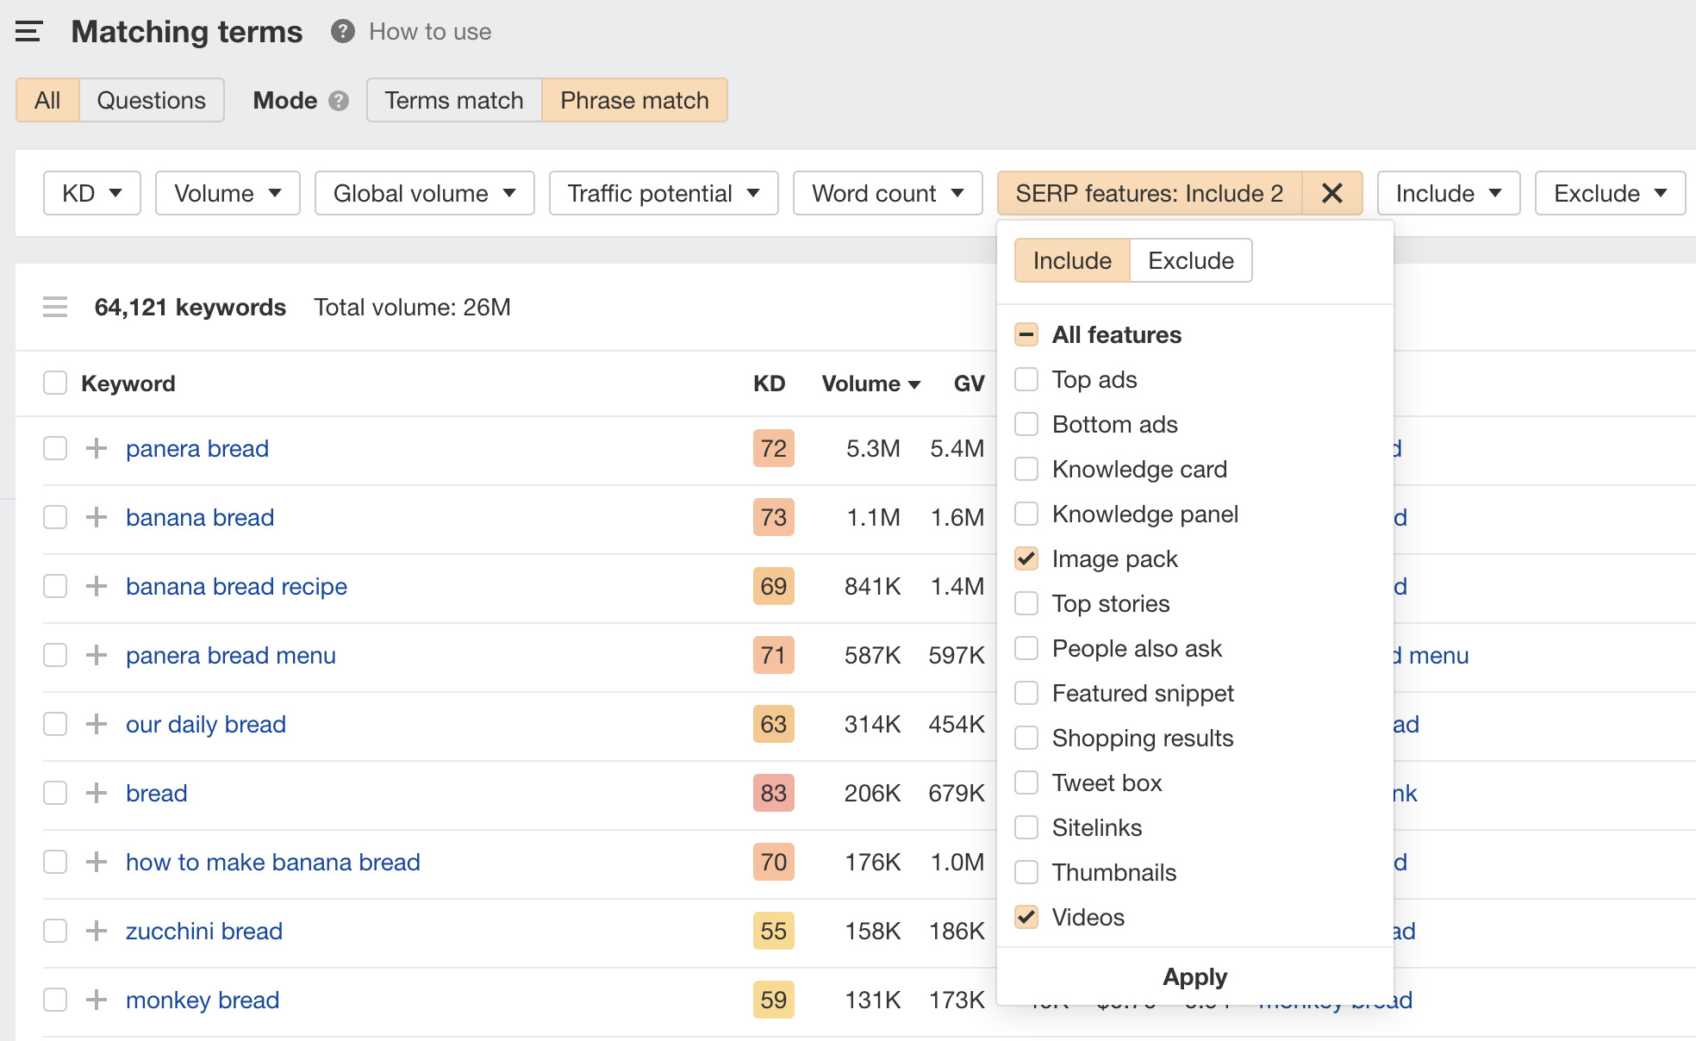The width and height of the screenshot is (1696, 1041).
Task: Switch to the Questions tab
Action: coord(152,100)
